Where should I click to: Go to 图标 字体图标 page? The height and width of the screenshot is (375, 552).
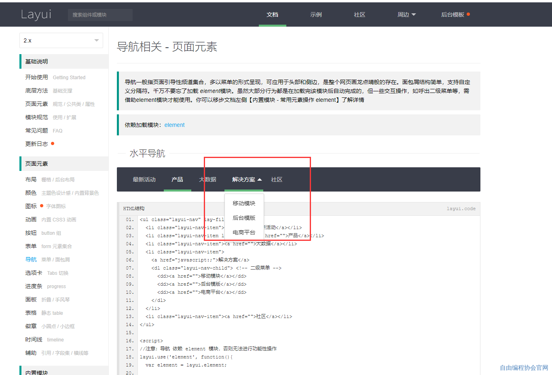pos(46,206)
